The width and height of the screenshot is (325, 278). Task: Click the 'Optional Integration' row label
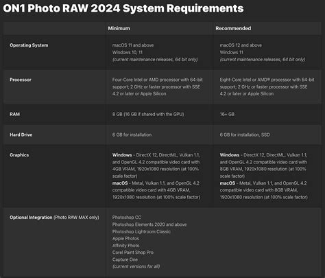click(x=31, y=218)
